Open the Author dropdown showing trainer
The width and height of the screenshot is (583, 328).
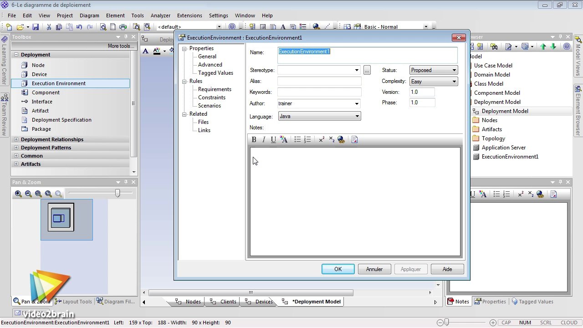click(357, 103)
